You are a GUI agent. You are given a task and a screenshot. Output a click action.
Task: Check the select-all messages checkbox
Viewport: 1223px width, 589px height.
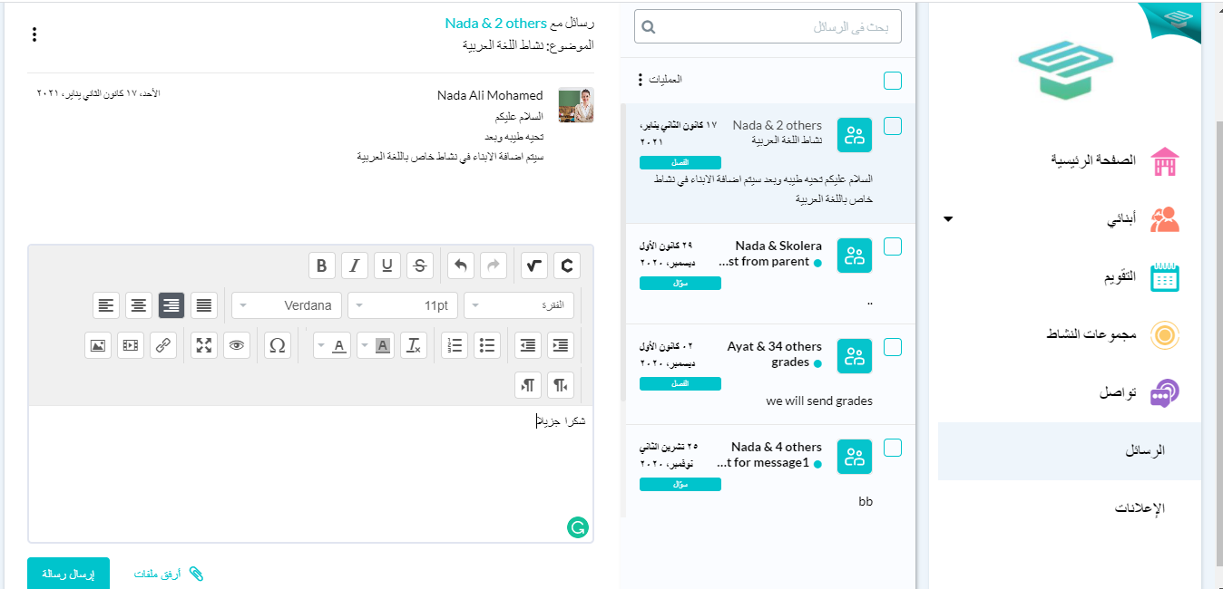(x=893, y=81)
